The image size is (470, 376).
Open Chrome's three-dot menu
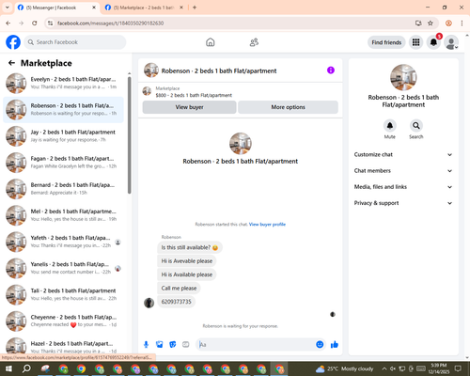coord(462,23)
